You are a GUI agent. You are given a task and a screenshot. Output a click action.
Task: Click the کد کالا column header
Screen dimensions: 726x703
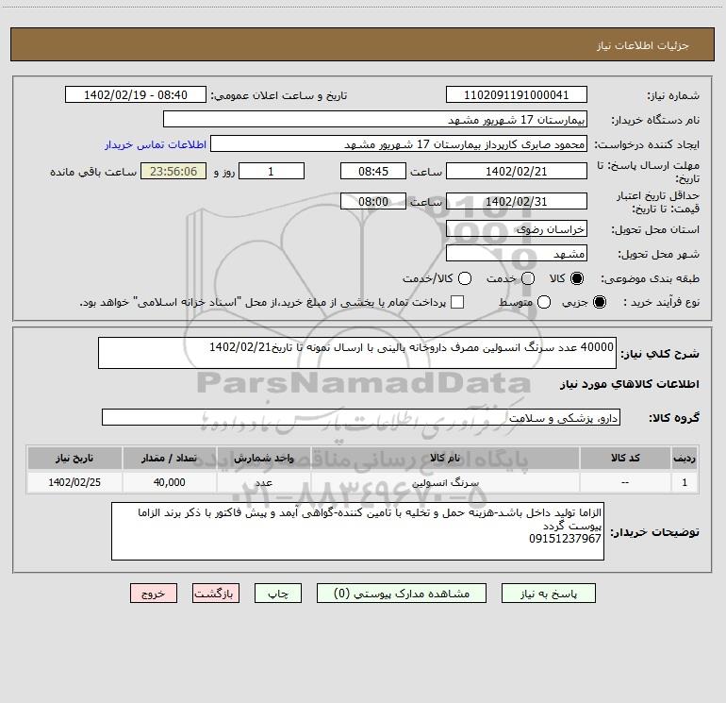tap(625, 458)
